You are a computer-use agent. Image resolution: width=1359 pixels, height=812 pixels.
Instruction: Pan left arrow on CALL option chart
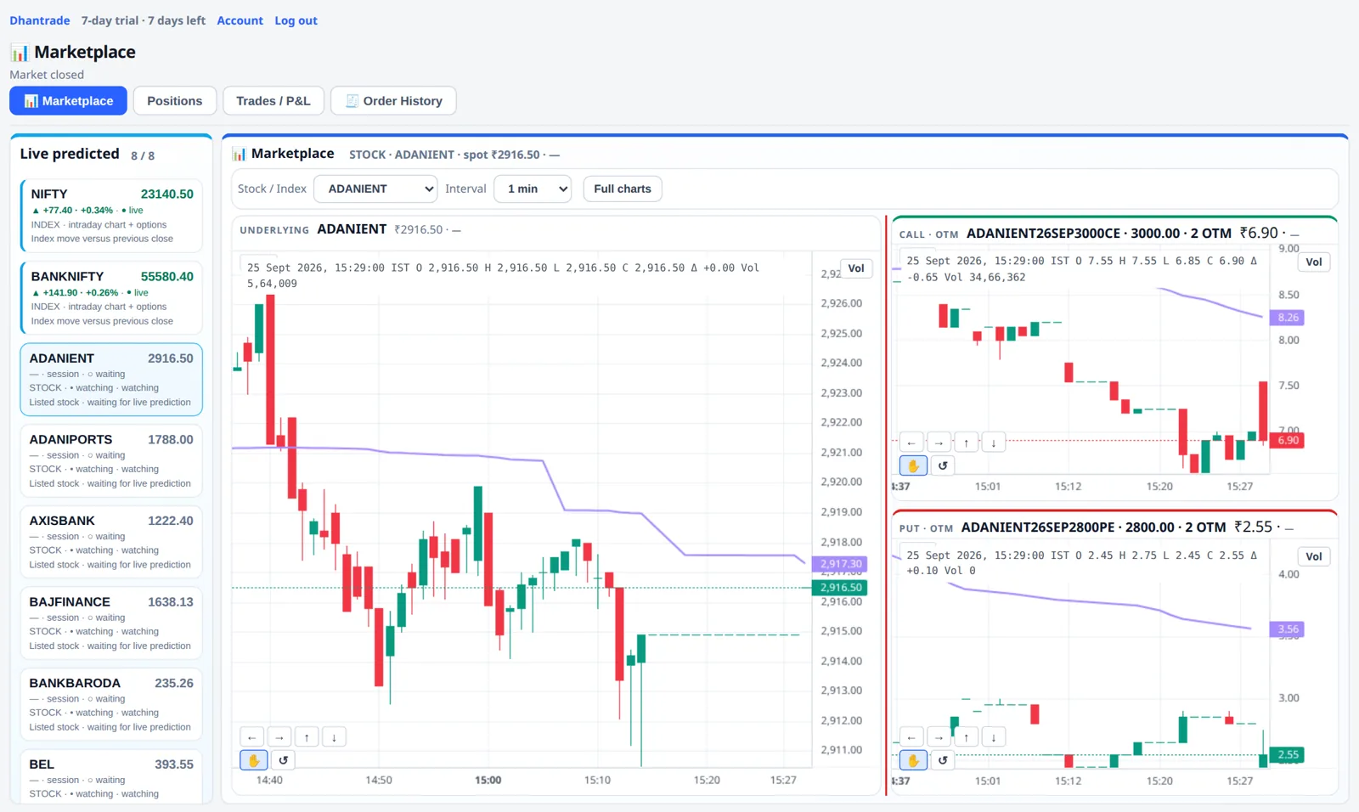point(911,443)
